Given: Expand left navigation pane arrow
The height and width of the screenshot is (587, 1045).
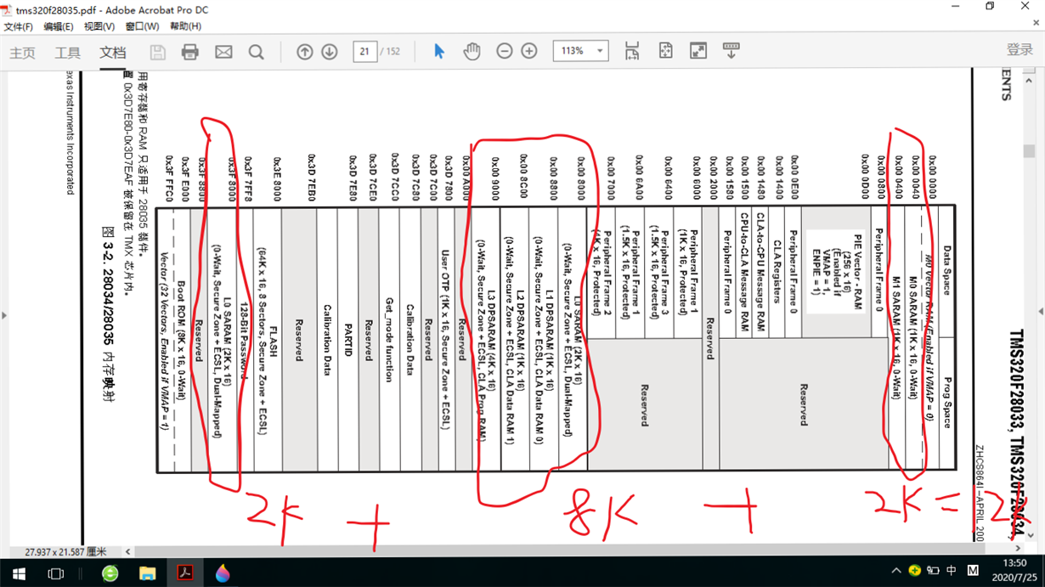Looking at the screenshot, I should (x=4, y=315).
